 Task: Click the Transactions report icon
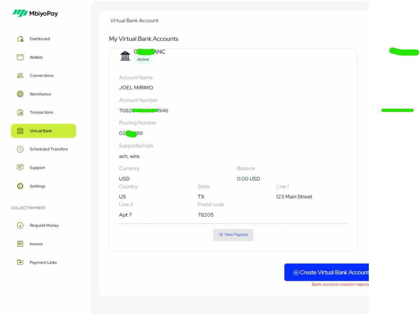click(x=20, y=112)
